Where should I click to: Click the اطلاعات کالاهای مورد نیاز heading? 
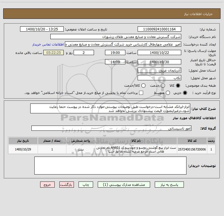[x=194, y=118]
